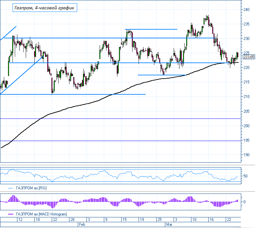Click the 190 price axis label
This screenshot has height=228, width=256.
click(x=247, y=155)
